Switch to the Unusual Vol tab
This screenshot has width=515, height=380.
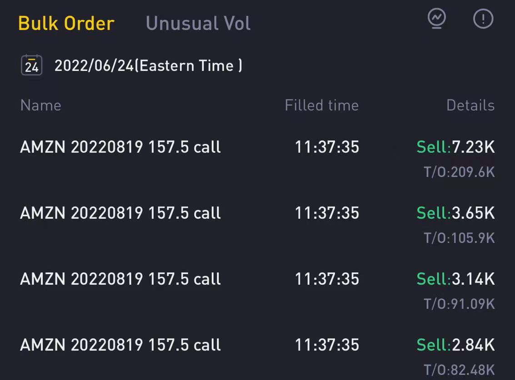(198, 23)
